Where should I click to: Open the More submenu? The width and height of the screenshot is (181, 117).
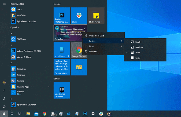(103, 46)
